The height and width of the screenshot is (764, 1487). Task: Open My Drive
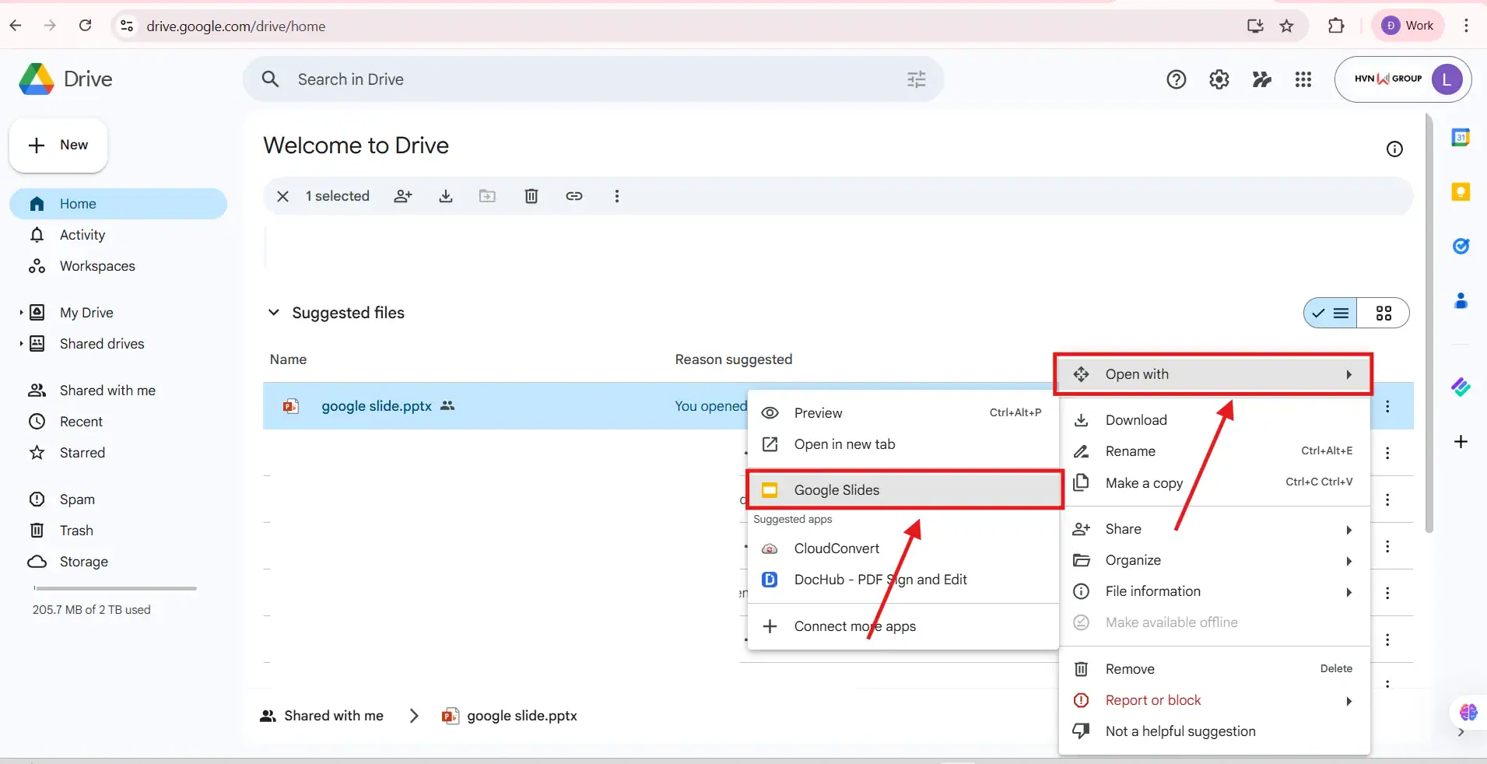(x=86, y=313)
